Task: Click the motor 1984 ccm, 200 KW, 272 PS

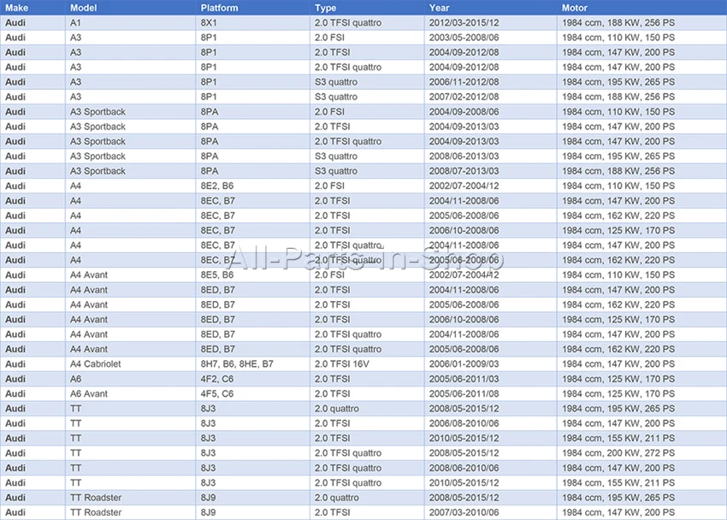Action: tap(618, 452)
